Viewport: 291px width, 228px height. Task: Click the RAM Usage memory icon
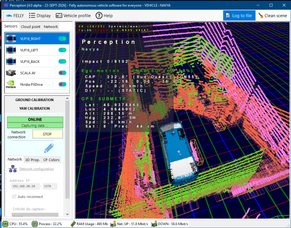(73, 224)
